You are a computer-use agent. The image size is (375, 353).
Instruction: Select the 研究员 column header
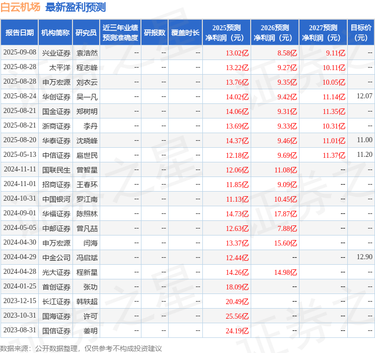click(86, 33)
